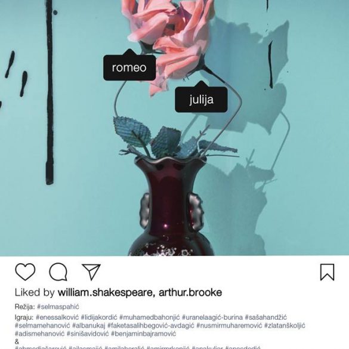Open the #selmaspahić hashtag

click(x=58, y=307)
